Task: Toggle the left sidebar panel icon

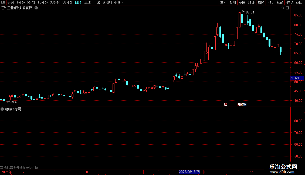Action: tap(3, 2)
